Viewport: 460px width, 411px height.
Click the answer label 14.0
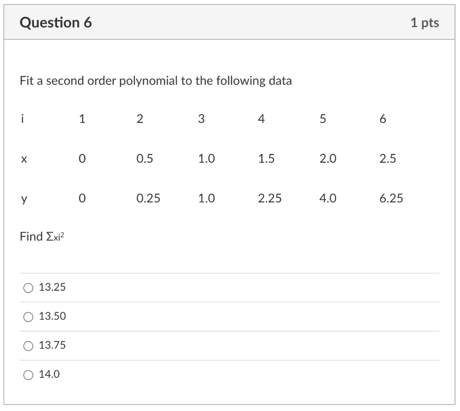click(50, 374)
